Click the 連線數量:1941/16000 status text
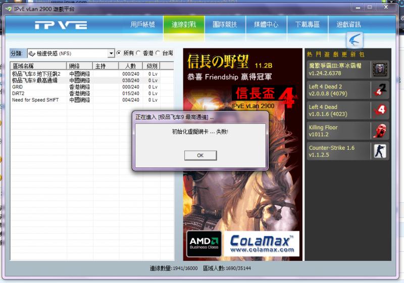The width and height of the screenshot is (404, 283). click(174, 268)
